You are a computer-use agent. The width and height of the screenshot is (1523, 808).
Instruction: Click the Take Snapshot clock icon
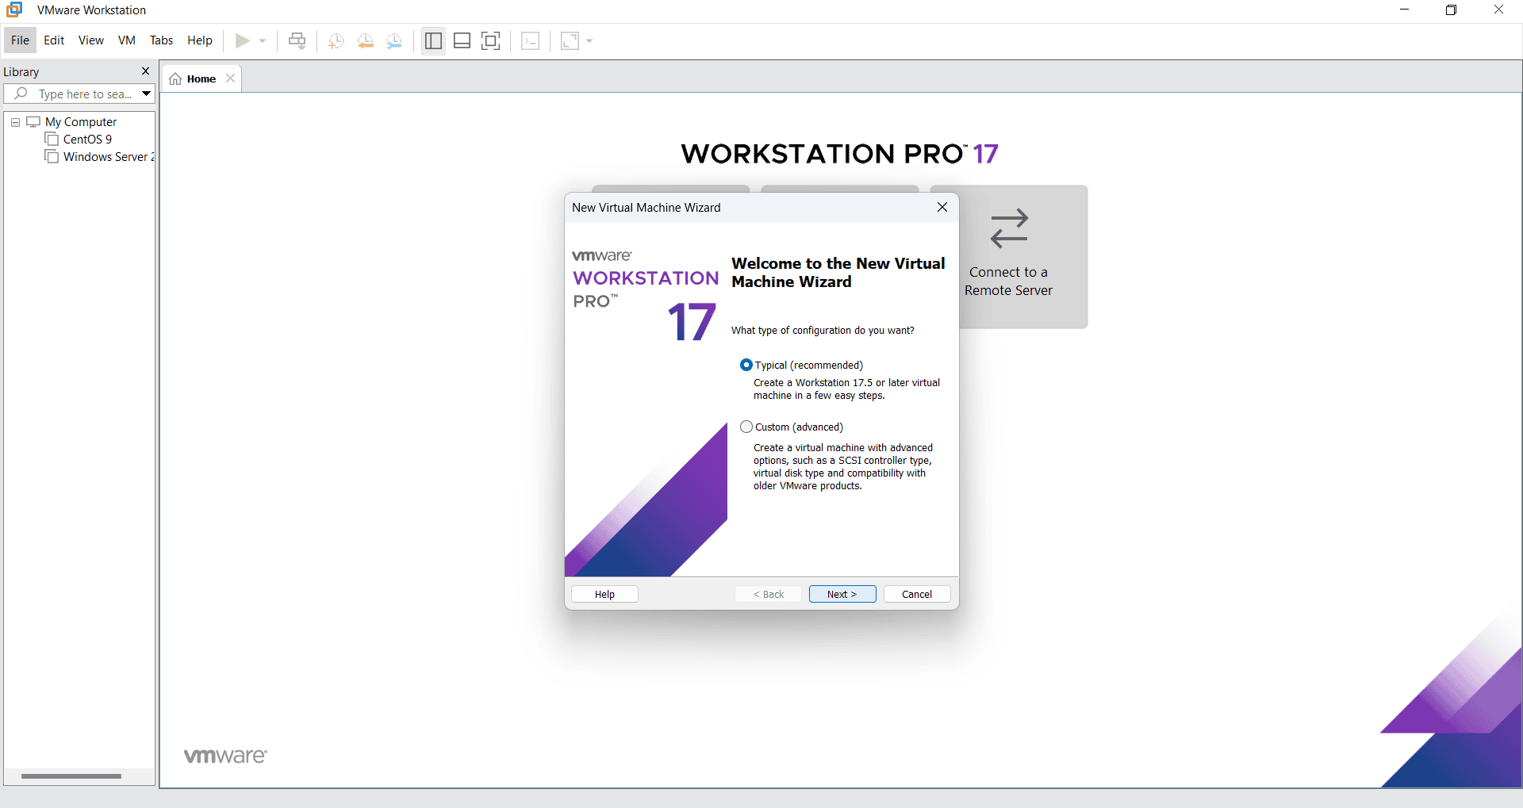point(336,40)
